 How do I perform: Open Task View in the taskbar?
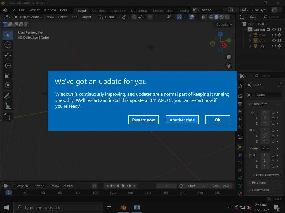click(109, 207)
